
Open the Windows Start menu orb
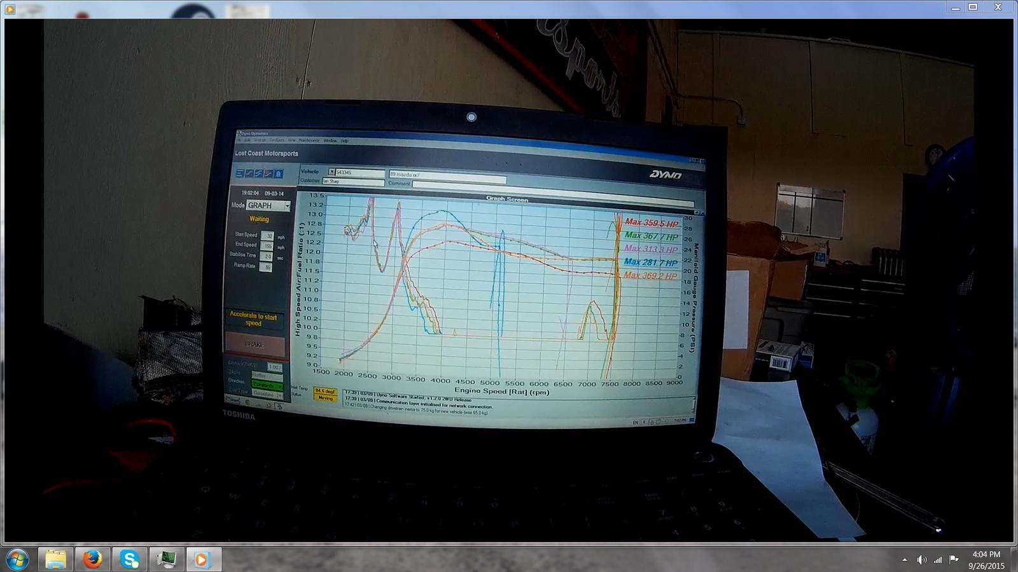click(17, 559)
